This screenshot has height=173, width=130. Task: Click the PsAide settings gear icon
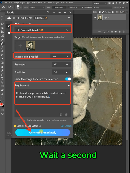tap(9, 33)
